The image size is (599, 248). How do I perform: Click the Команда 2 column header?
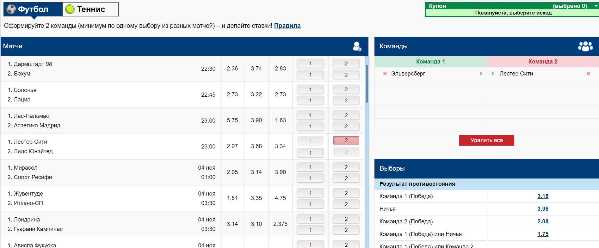pos(543,62)
